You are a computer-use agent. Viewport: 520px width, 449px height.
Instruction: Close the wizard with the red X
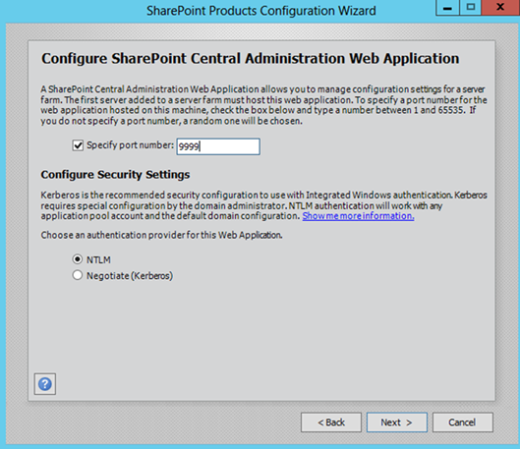coord(500,7)
